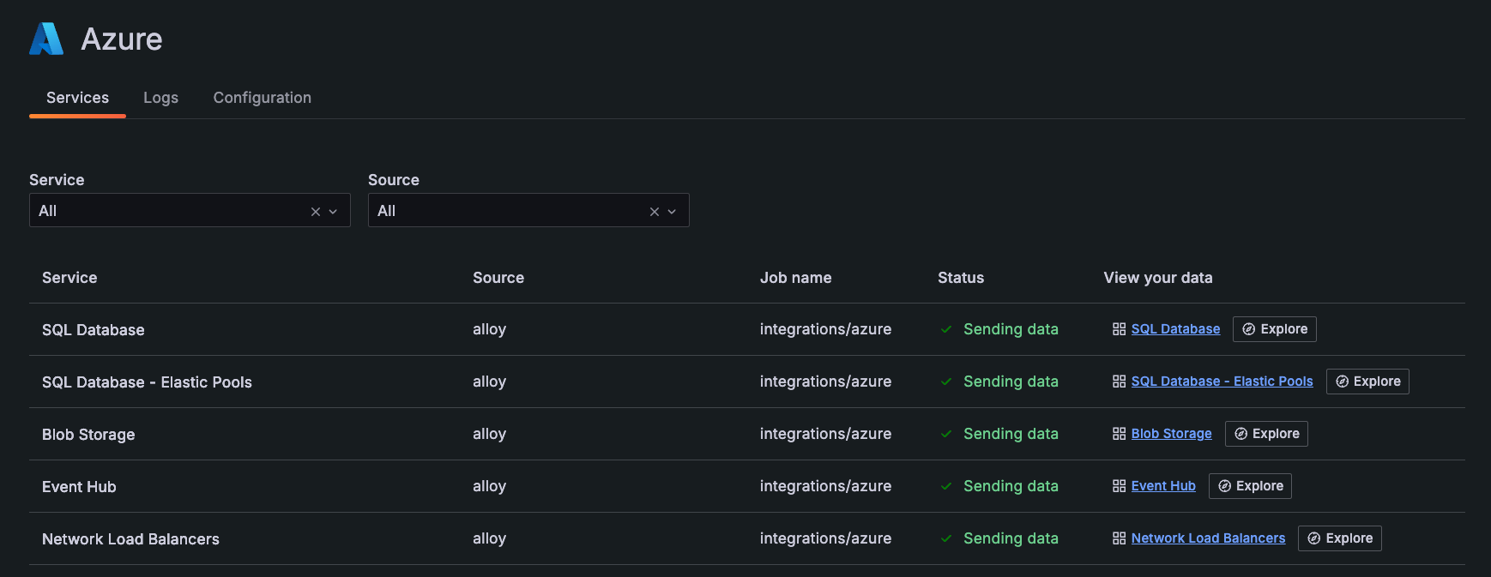Viewport: 1491px width, 577px height.
Task: Clear the Source filter with X icon
Action: (655, 212)
